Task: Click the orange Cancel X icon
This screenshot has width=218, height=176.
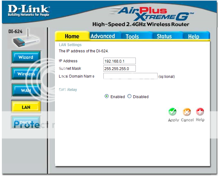Action: 187,112
